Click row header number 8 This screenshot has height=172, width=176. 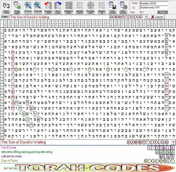coord(2,69)
